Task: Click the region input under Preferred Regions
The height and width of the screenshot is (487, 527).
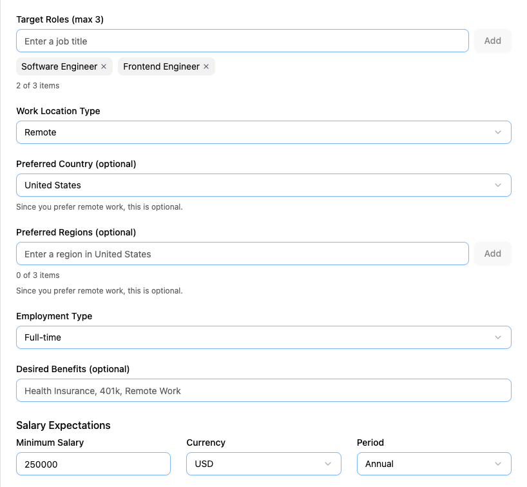Action: pyautogui.click(x=242, y=253)
